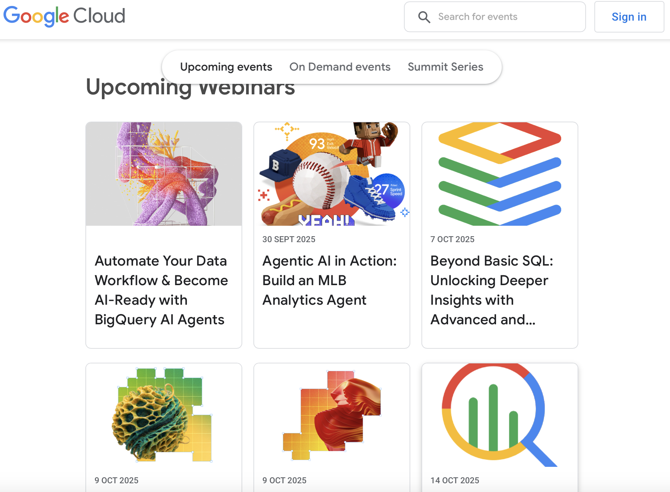Open Agentic AI in Action webinar title
This screenshot has height=492, width=670.
(x=329, y=280)
